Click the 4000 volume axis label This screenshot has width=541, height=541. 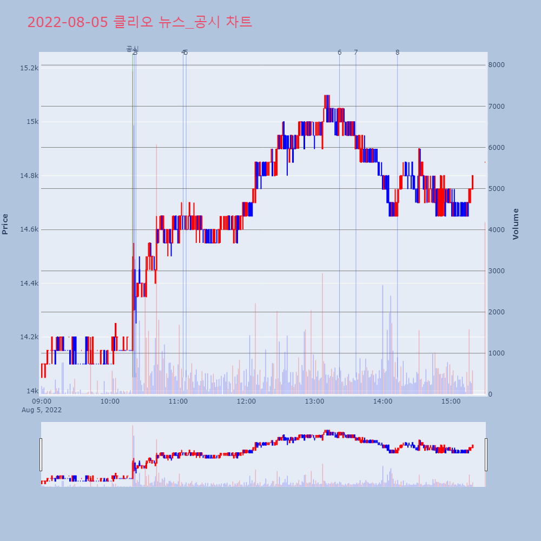pos(496,229)
